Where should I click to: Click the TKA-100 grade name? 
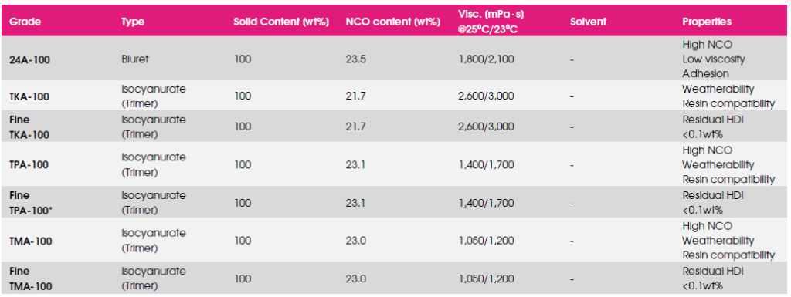pyautogui.click(x=30, y=96)
